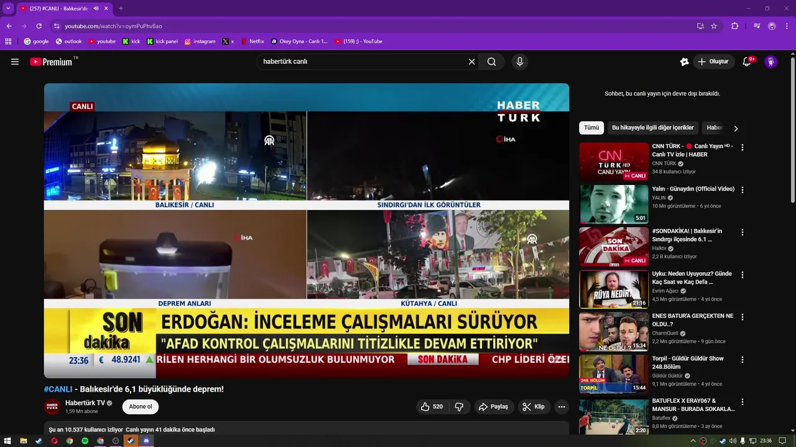Go back in browser history
796x447 pixels.
pos(9,26)
